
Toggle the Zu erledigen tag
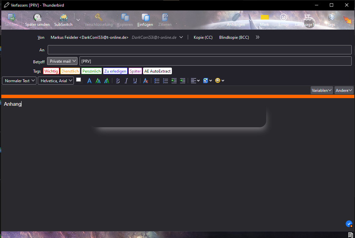(115, 71)
